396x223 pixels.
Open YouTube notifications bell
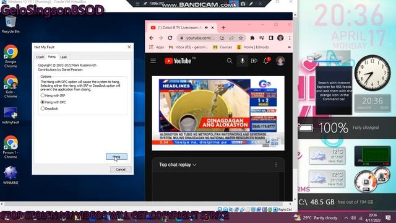click(x=266, y=61)
